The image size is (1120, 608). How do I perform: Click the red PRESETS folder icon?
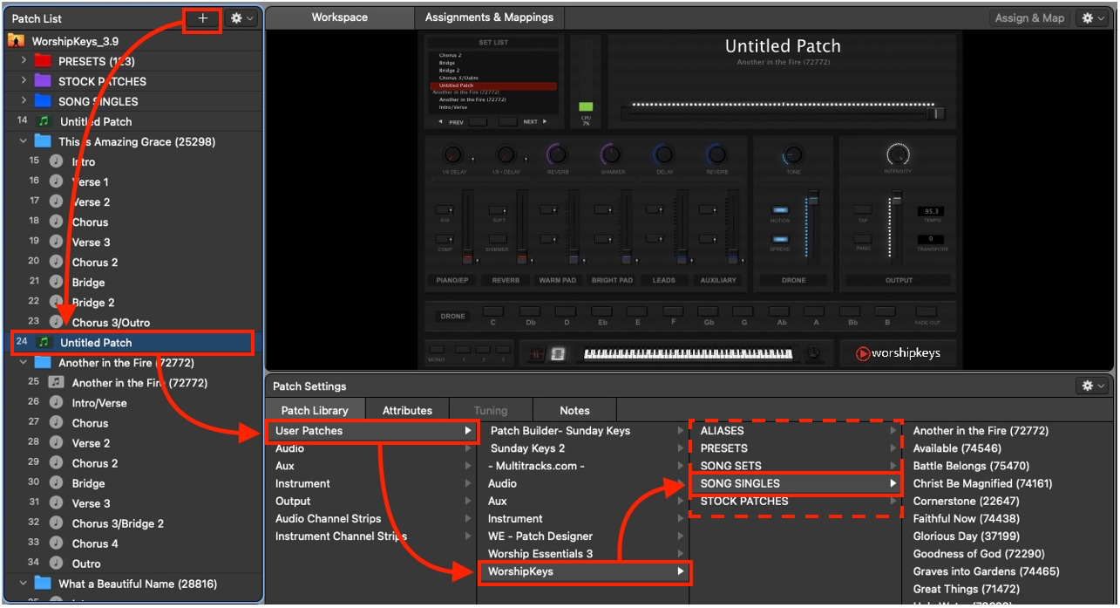[43, 61]
